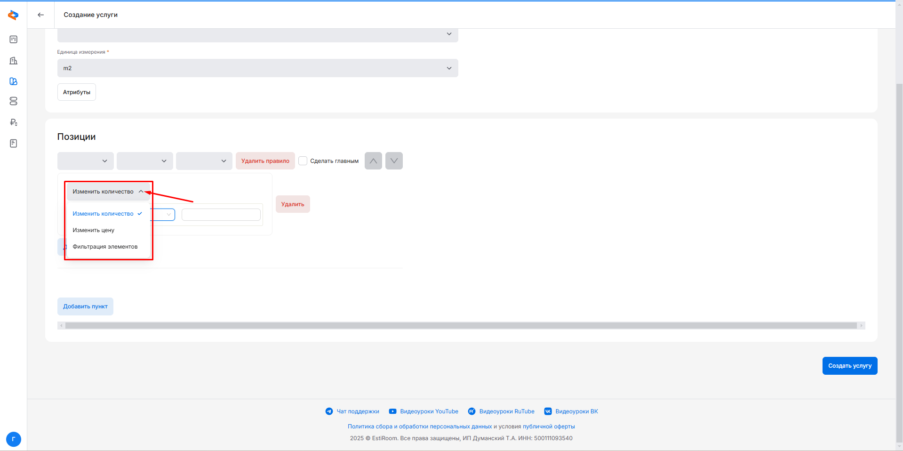The height and width of the screenshot is (451, 903).
Task: Click the horizontal scrollbar under the positions
Action: 460,326
